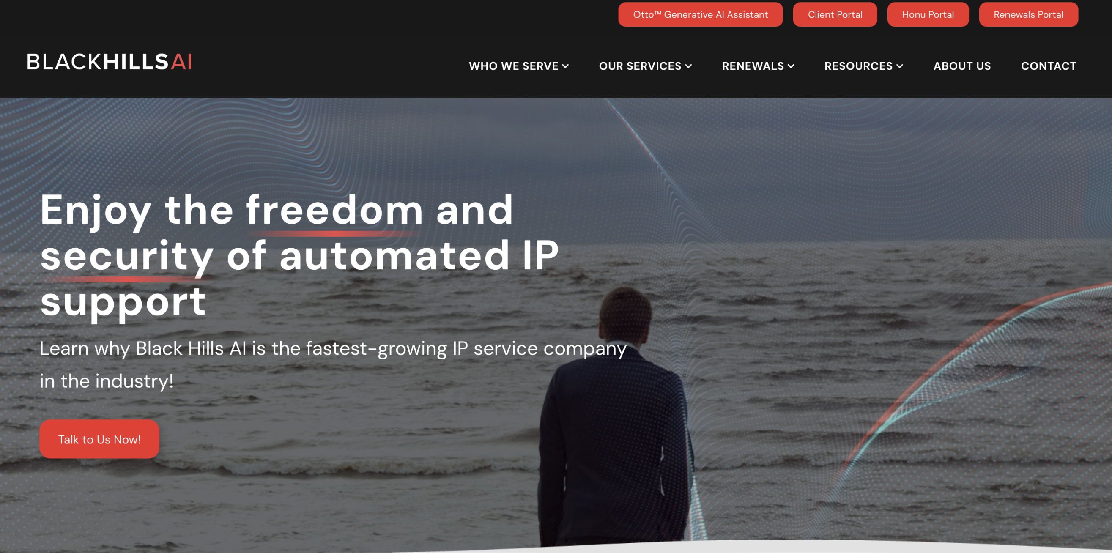1112x553 pixels.
Task: Expand the Resources chevron arrow
Action: click(900, 66)
